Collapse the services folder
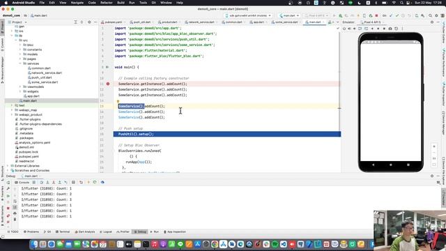This screenshot has height=251, width=446. pyautogui.click(x=20, y=63)
